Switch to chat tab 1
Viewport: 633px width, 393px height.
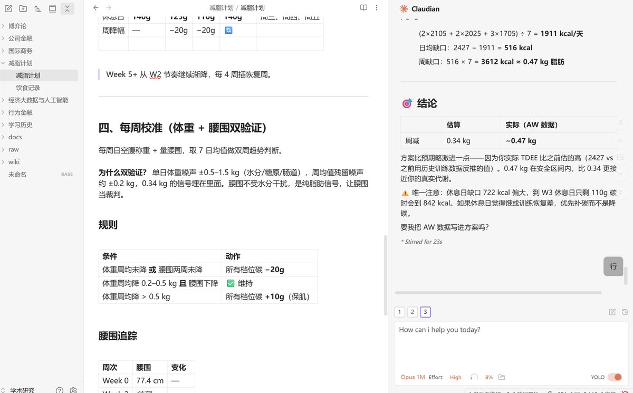(400, 312)
